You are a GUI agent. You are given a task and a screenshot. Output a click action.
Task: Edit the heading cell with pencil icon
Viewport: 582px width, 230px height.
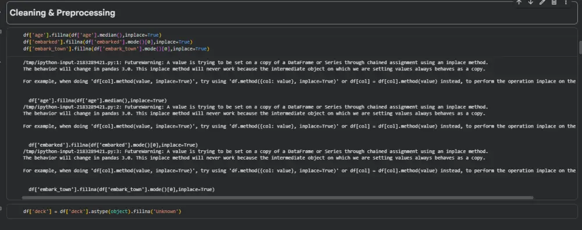pyautogui.click(x=542, y=2)
